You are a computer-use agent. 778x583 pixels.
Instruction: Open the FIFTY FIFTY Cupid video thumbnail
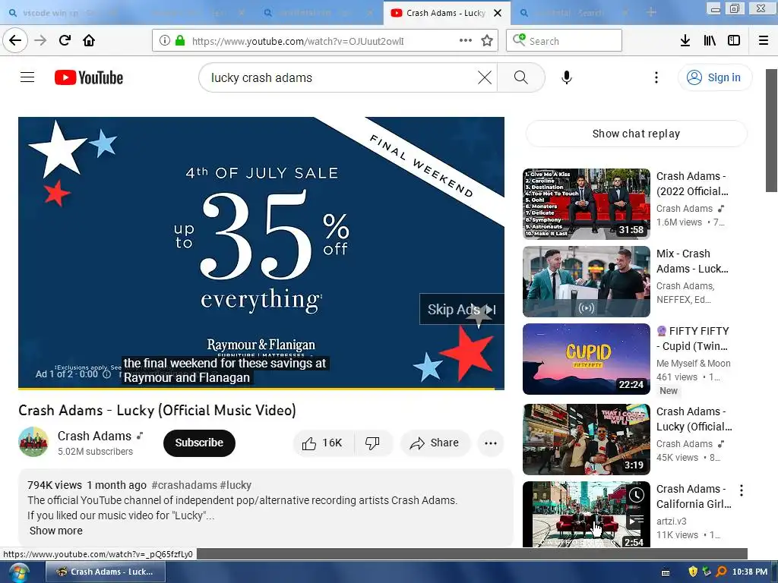[586, 359]
